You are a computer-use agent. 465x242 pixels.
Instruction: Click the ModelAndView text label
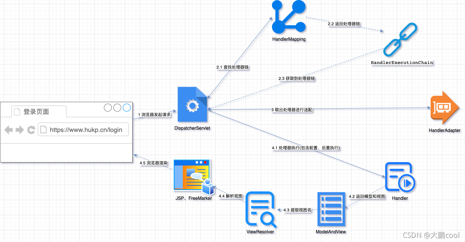pos(331,231)
